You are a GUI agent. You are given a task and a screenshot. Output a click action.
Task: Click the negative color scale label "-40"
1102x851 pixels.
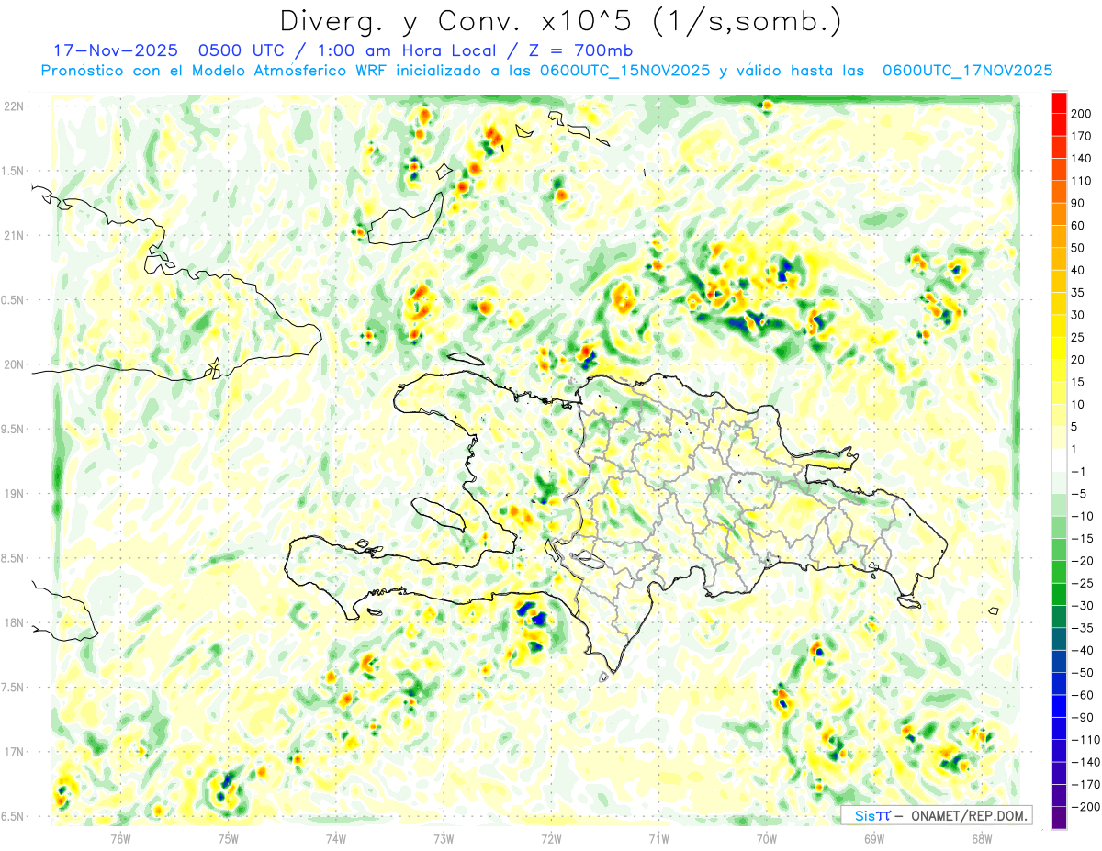(x=1083, y=650)
